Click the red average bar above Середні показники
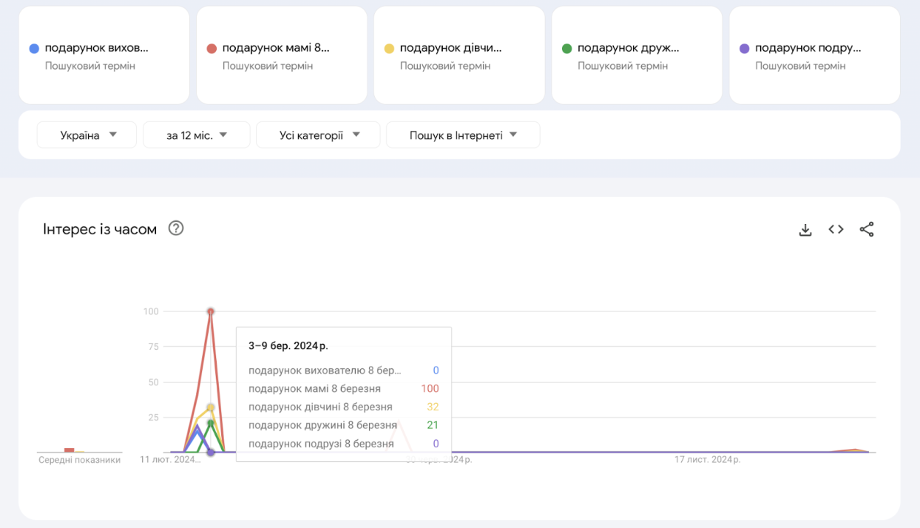 click(x=69, y=450)
